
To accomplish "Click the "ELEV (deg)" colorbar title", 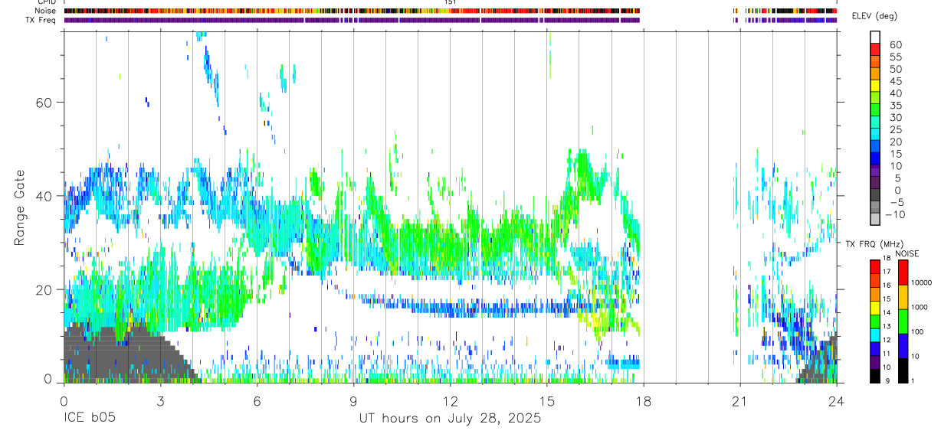I will click(875, 16).
